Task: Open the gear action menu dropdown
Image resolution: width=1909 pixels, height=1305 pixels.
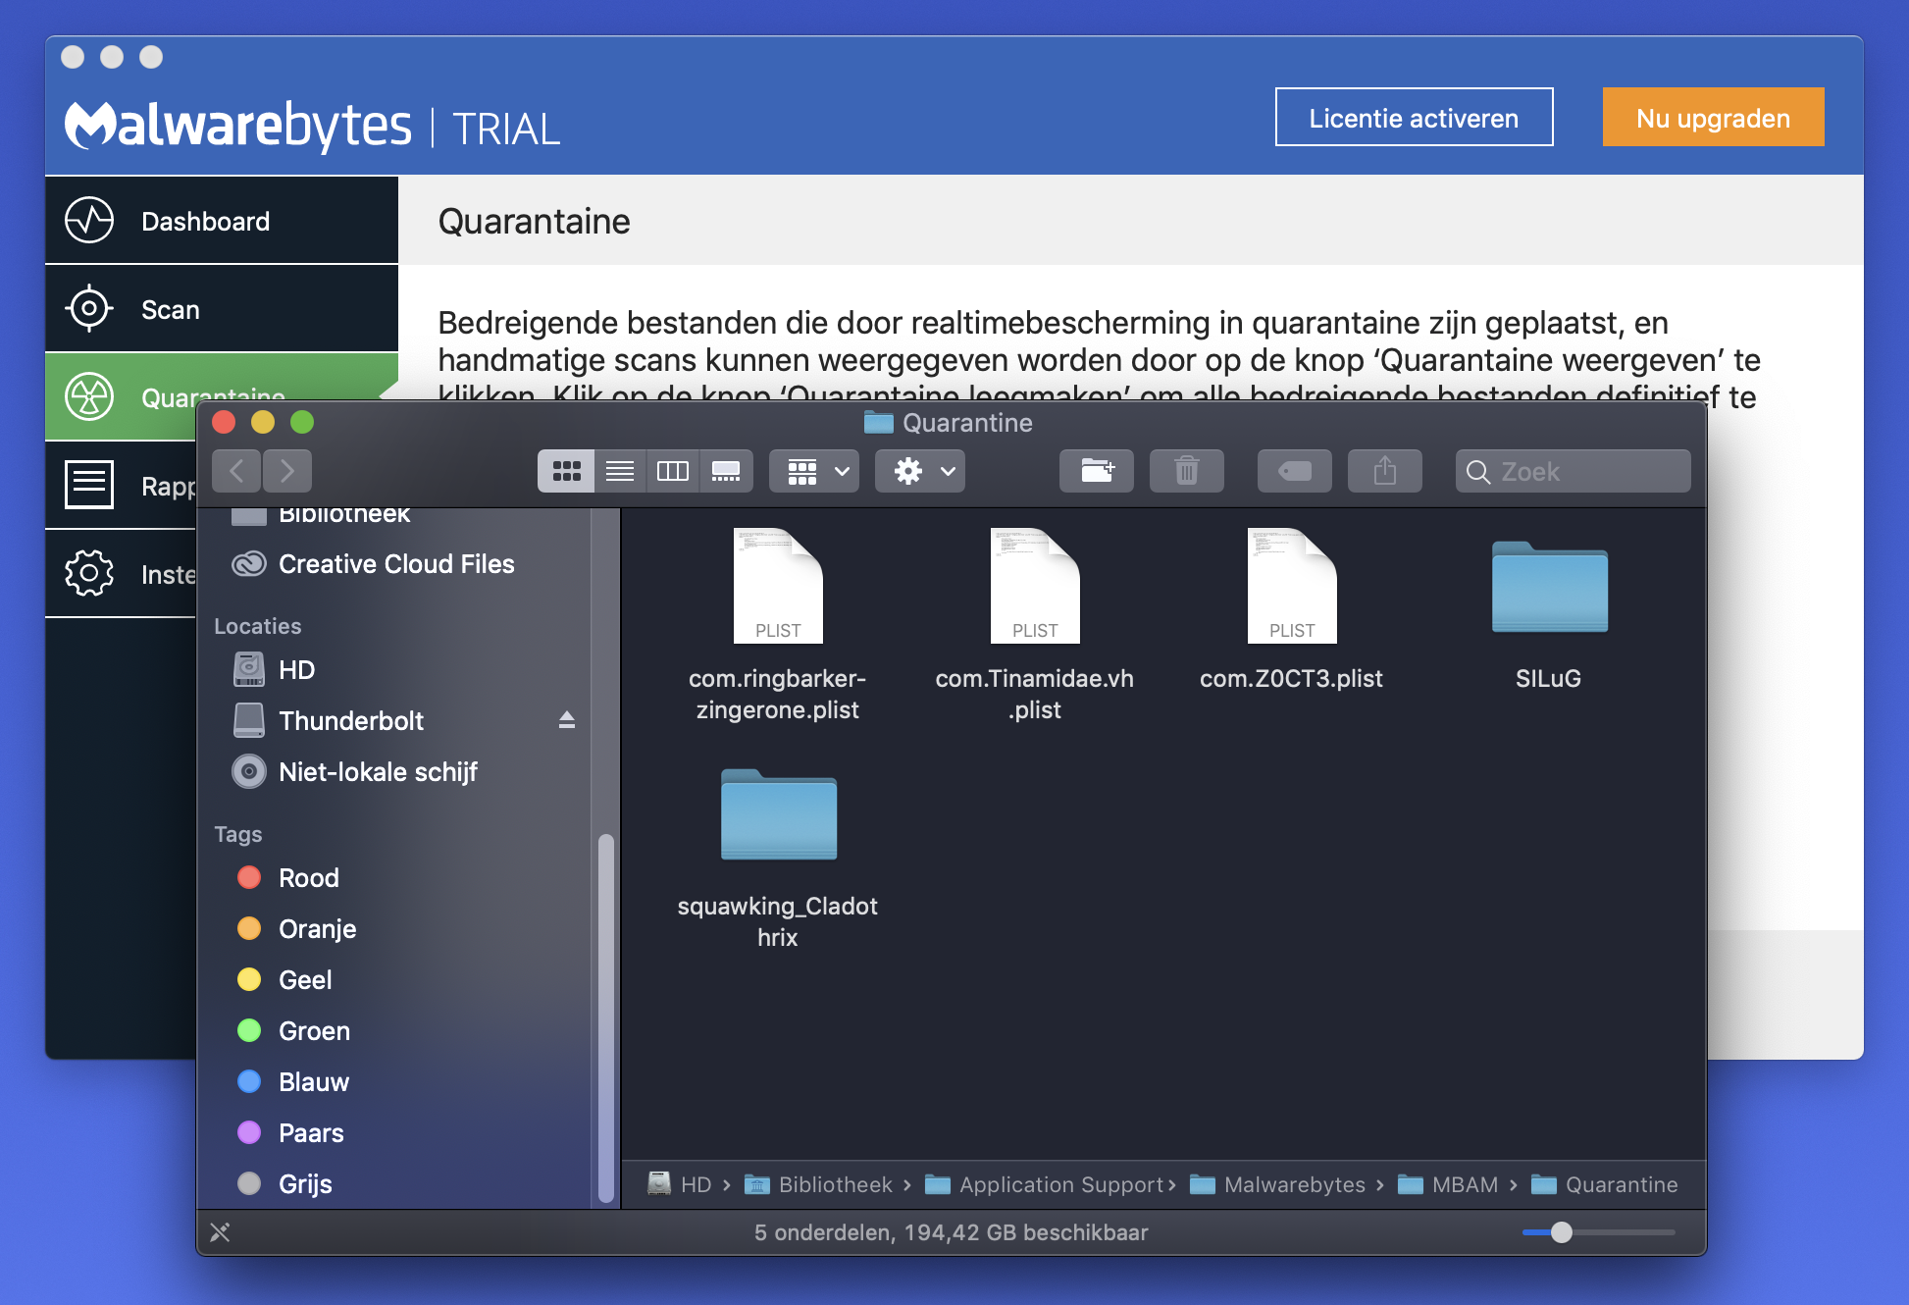Action: (919, 472)
